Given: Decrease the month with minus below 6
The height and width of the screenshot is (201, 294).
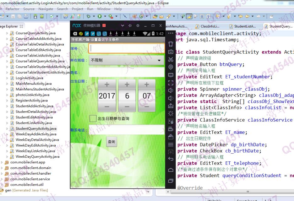Looking at the screenshot, I should pos(127,107).
